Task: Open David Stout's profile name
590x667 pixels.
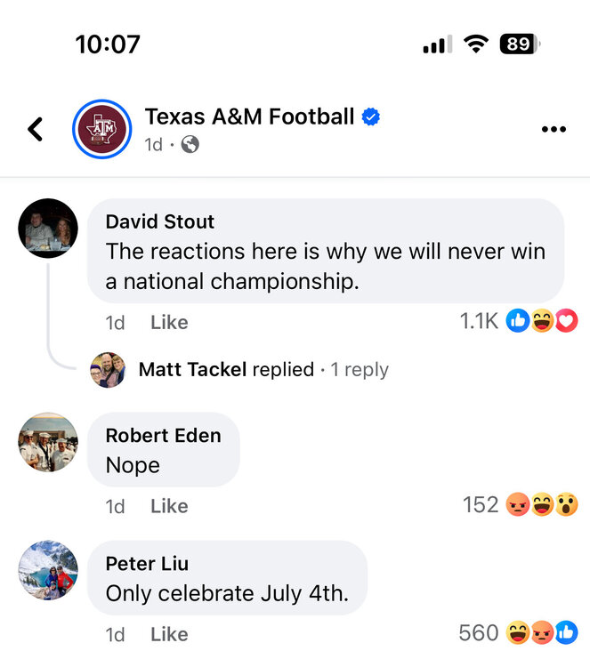Action: coord(160,221)
